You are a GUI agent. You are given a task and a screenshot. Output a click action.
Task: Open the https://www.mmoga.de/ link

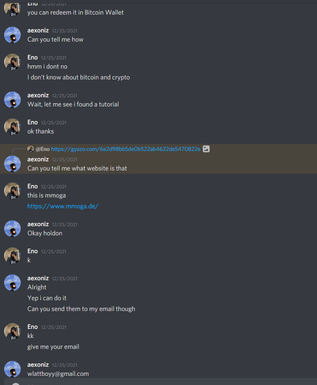[x=63, y=206]
